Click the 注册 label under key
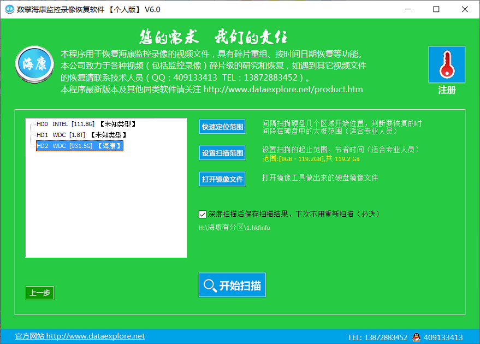480x344 pixels. [x=447, y=90]
